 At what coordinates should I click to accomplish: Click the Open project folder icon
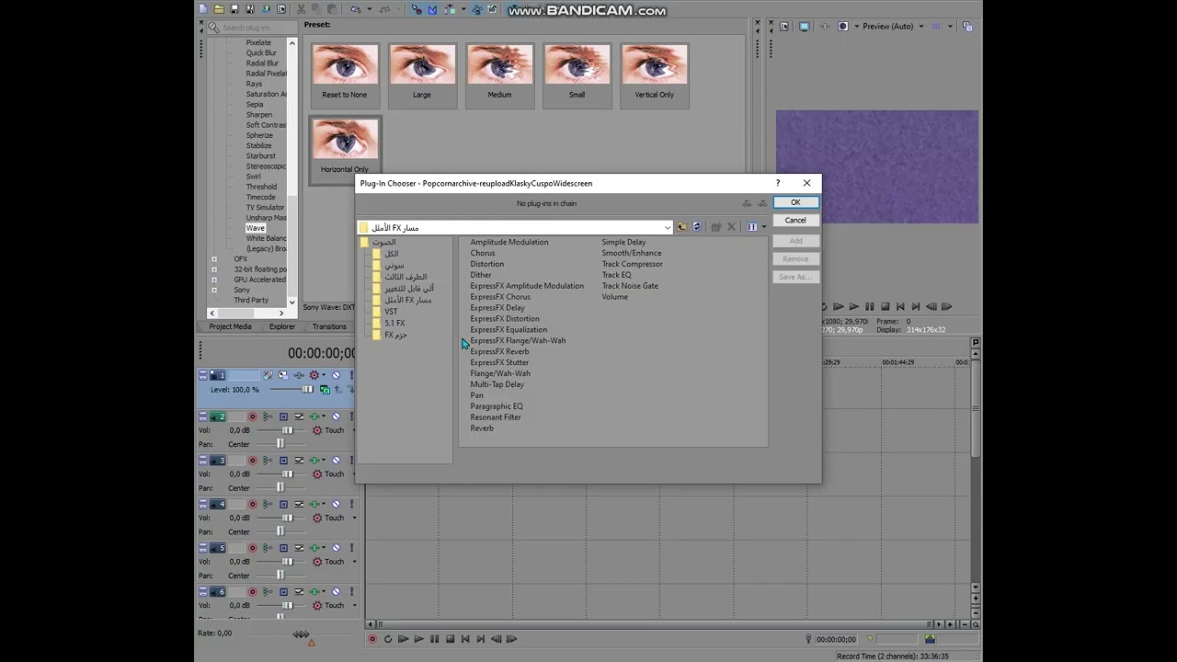coord(219,9)
